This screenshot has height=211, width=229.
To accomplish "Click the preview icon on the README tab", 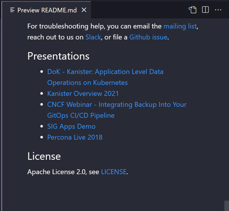I will 12,10.
